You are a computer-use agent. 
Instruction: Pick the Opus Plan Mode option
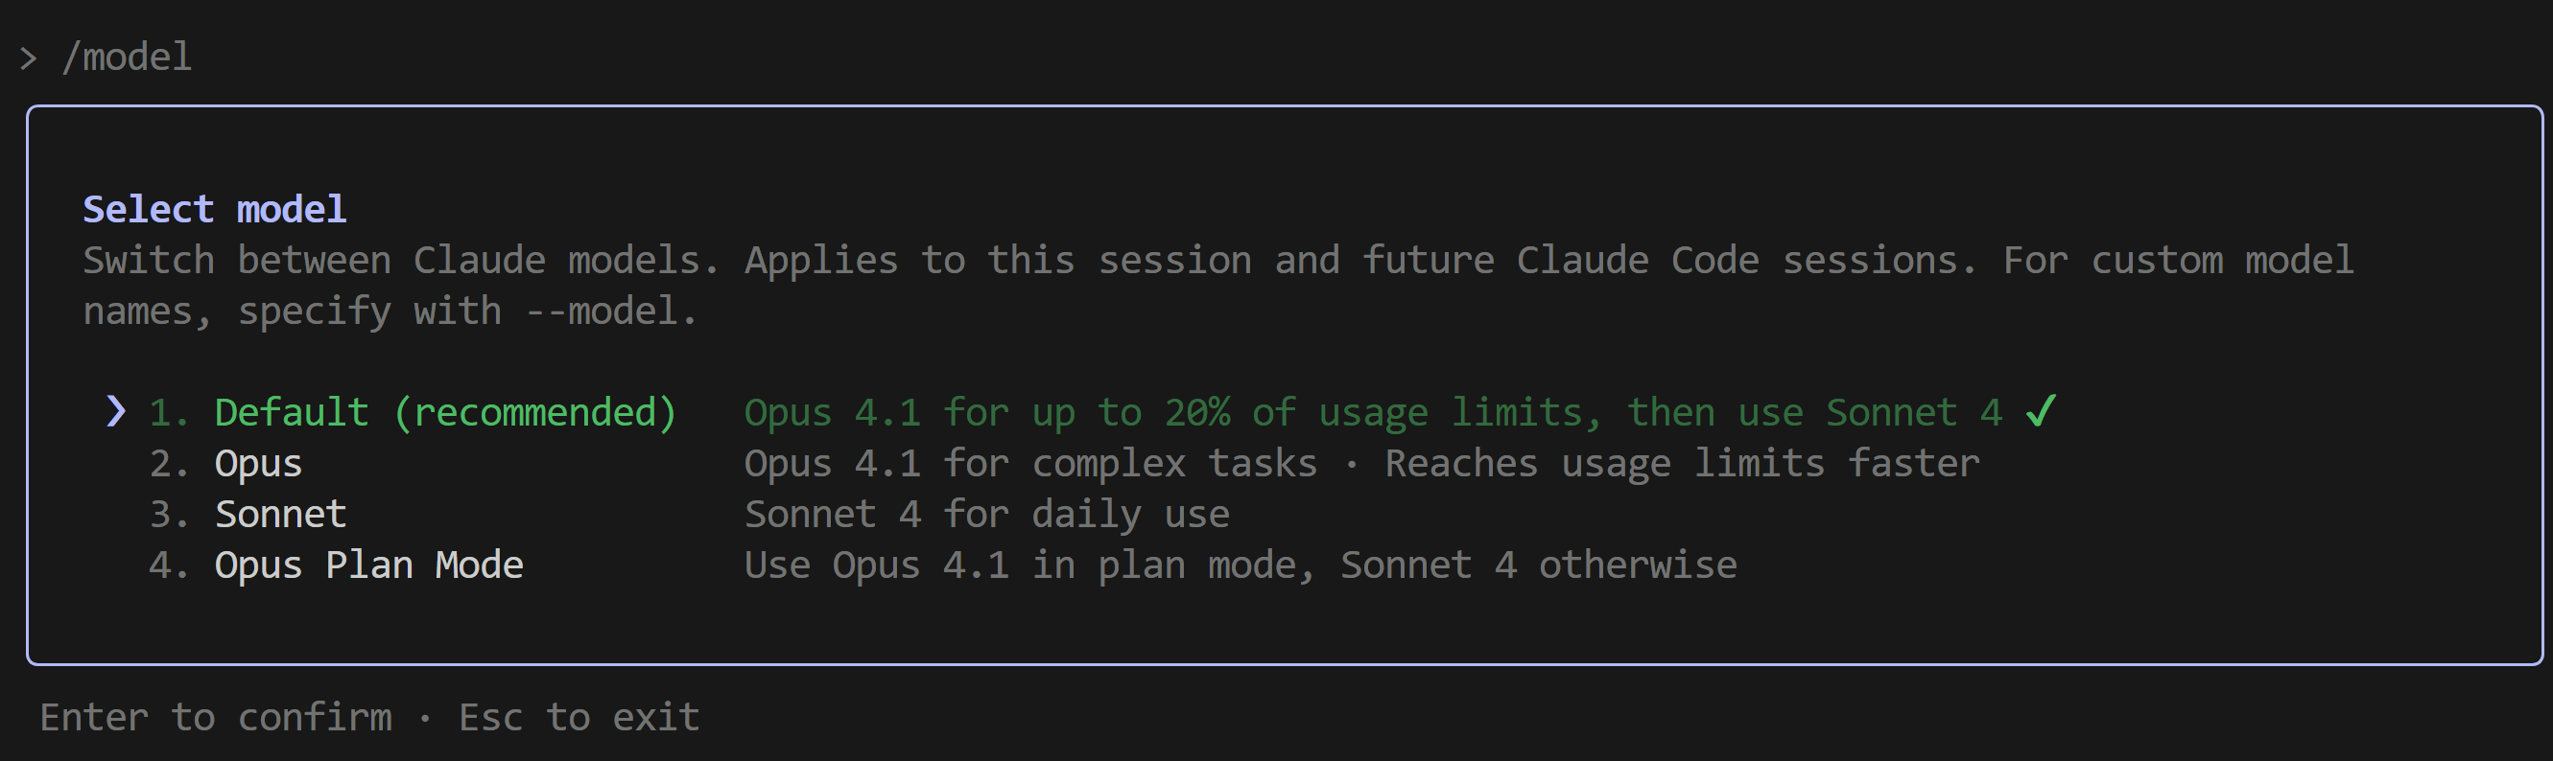[x=368, y=565]
